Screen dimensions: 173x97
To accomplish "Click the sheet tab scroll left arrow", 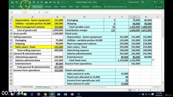I will pyautogui.click(x=12, y=87).
